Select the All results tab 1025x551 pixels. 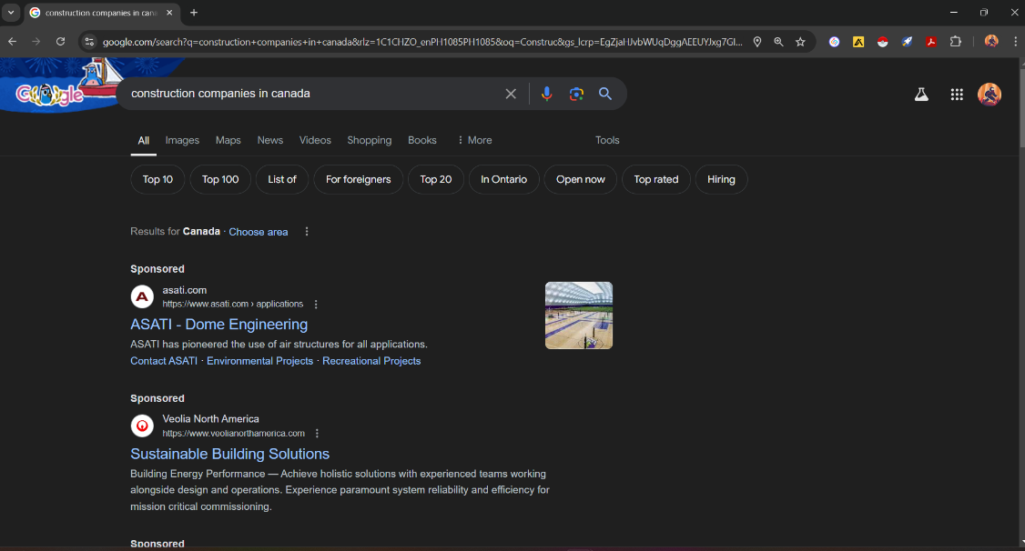click(143, 140)
